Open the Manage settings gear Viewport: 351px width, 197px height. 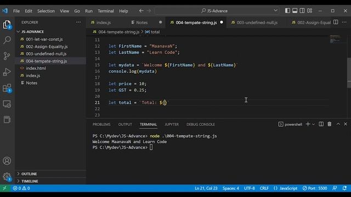click(x=7, y=177)
